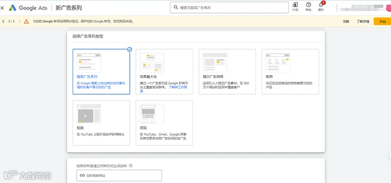This screenshot has height=183, width=391.
Task: Focus the 您的商家网站 input field
Action: pos(119,175)
